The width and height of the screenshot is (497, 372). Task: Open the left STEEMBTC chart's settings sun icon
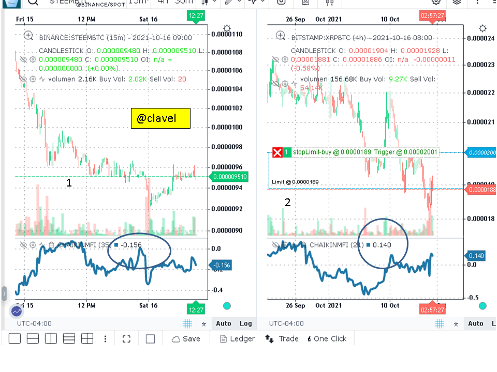(227, 28)
